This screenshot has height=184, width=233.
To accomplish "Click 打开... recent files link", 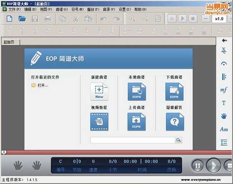I will 43,86.
